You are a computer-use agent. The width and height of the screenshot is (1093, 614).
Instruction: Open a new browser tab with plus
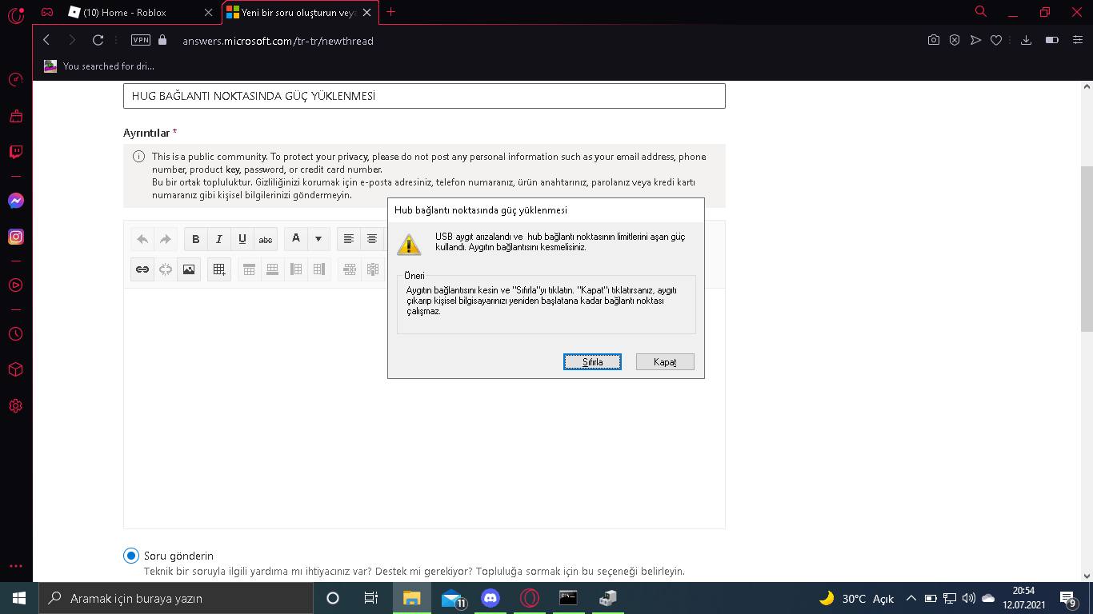click(x=390, y=12)
